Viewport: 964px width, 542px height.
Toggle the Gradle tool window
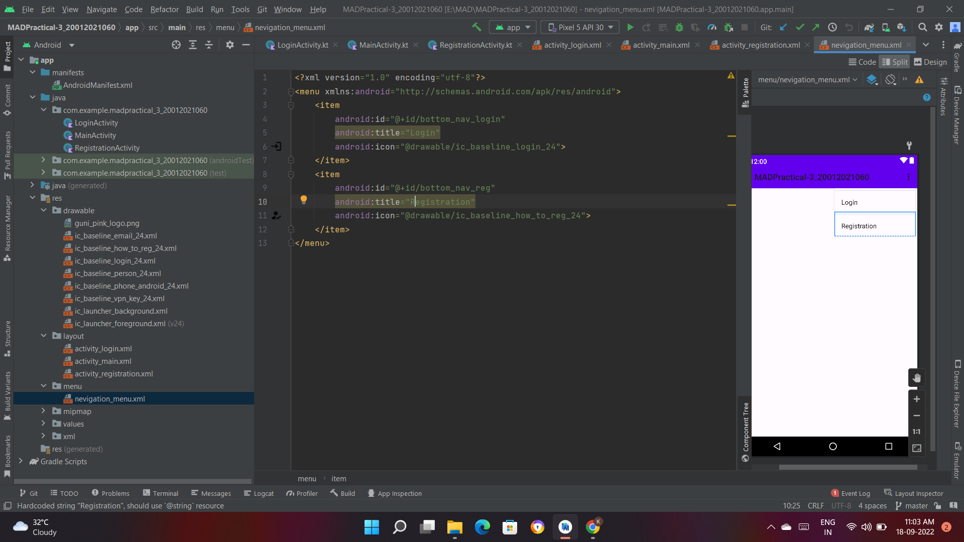(957, 56)
